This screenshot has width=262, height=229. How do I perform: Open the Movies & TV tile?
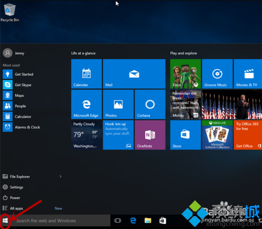[x=248, y=74]
